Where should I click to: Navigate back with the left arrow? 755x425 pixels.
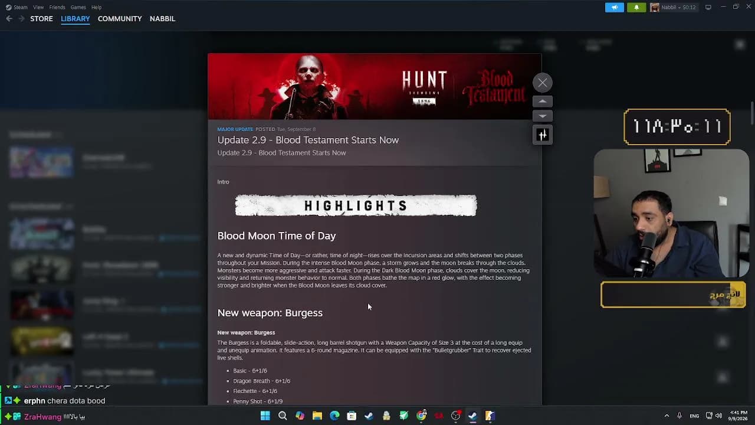click(x=9, y=19)
